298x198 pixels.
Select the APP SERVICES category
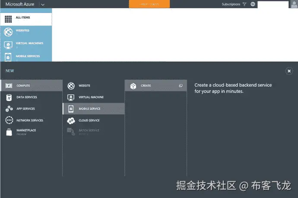[32, 109]
